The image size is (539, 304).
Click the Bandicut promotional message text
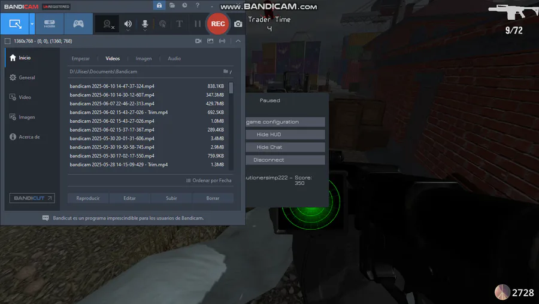[128, 218]
